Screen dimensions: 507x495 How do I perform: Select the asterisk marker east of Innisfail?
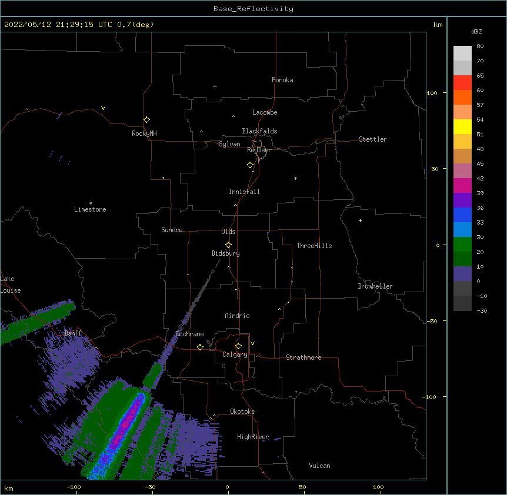pos(295,178)
